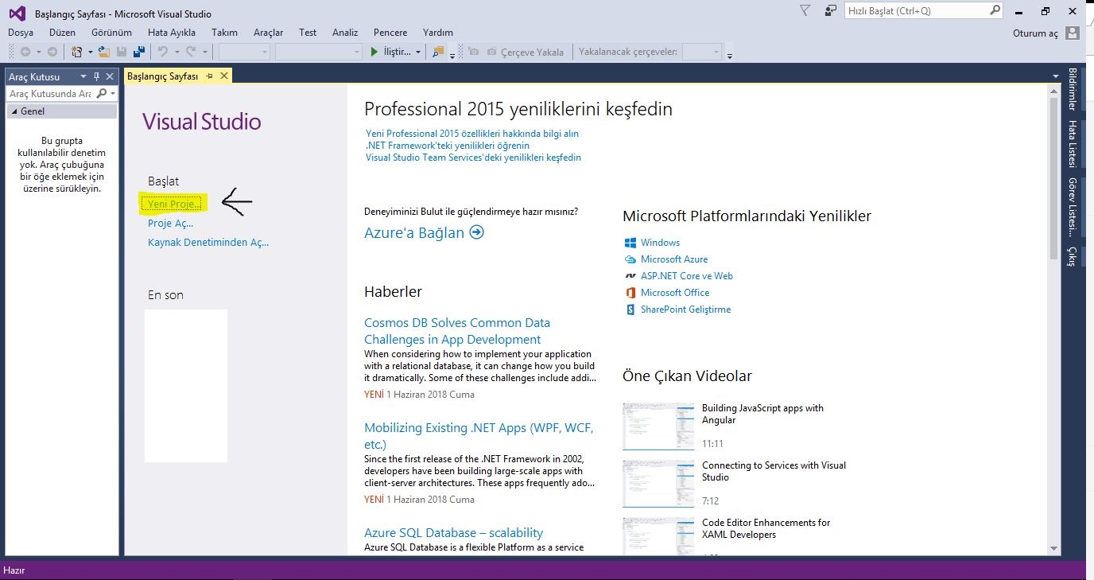Click the Oturum aç sign-in link
This screenshot has height=580, width=1094.
click(1036, 33)
